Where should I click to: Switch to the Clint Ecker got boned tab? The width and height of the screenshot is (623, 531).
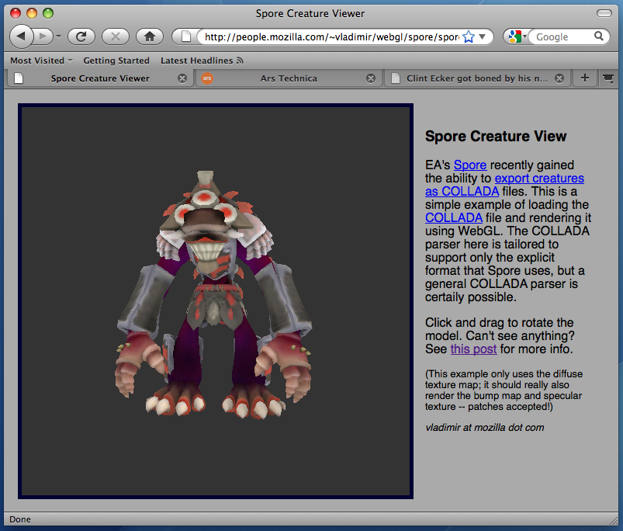tap(477, 78)
